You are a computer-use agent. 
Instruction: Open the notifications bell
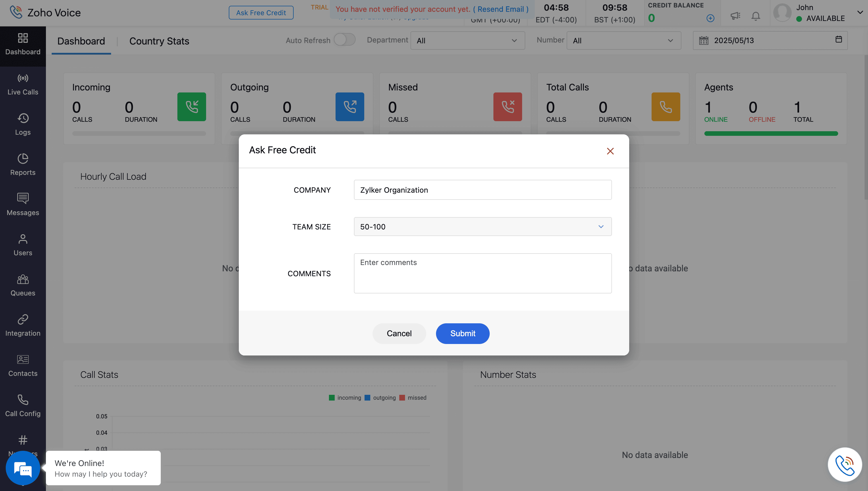click(755, 16)
